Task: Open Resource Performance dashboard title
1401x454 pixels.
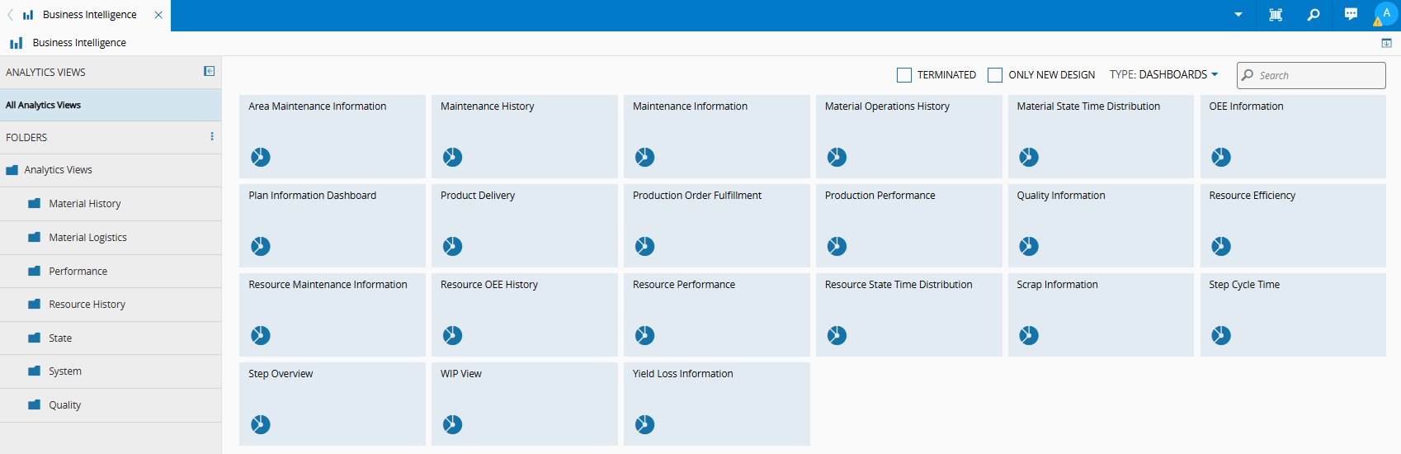Action: coord(684,285)
